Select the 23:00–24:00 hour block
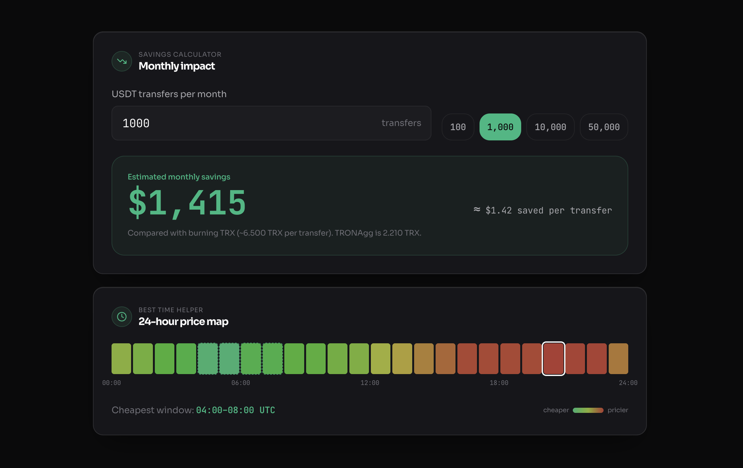This screenshot has height=468, width=743. [618, 359]
